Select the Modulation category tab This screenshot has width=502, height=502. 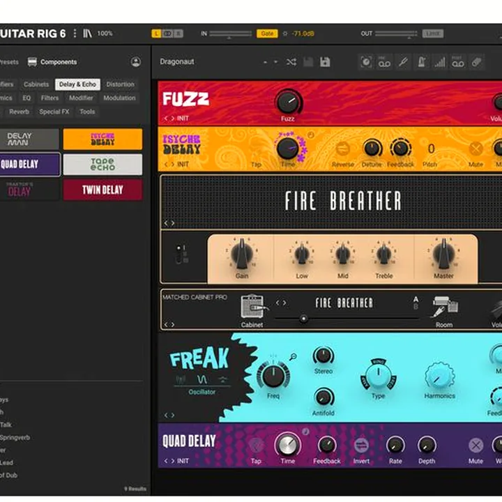[x=119, y=98]
